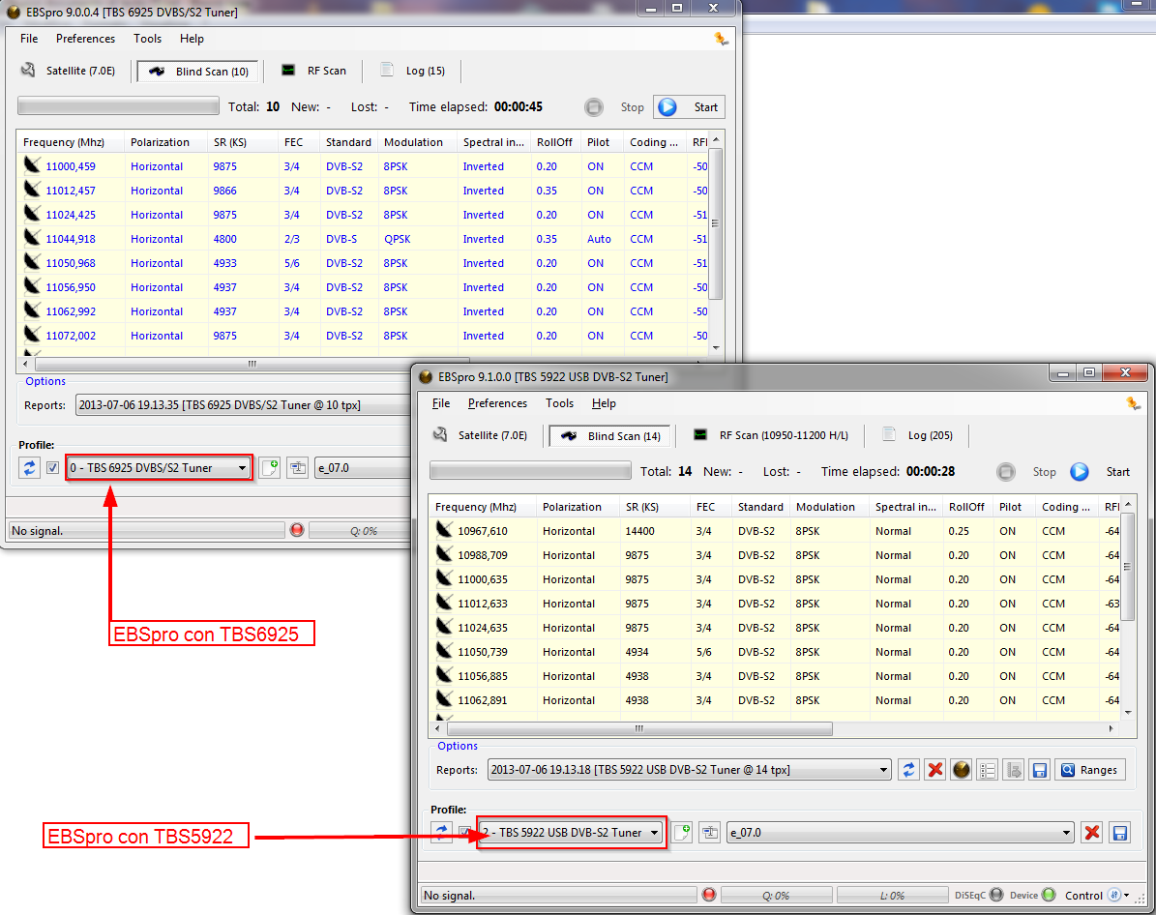The width and height of the screenshot is (1156, 915).
Task: Sort by Modulation column in the TBS 5922 window
Action: [829, 507]
